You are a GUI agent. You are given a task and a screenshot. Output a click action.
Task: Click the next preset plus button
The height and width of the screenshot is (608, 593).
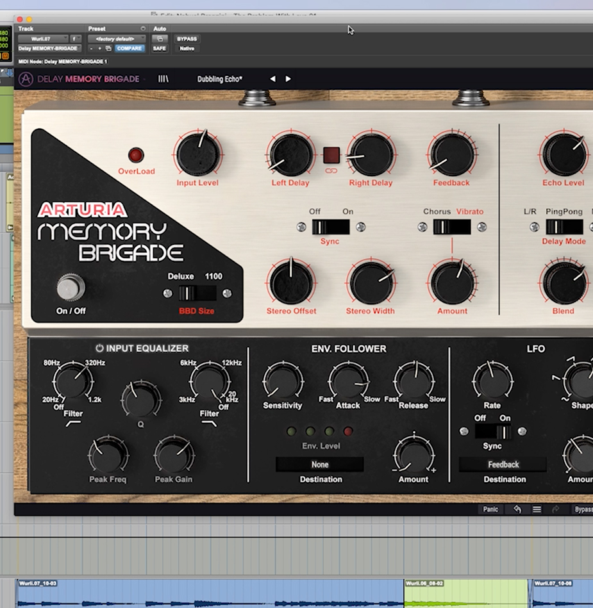(x=100, y=49)
